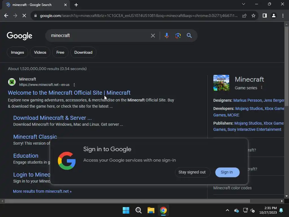This screenshot has width=289, height=217.
Task: Open the Minecraft game cover thumbnail
Action: (x=221, y=83)
